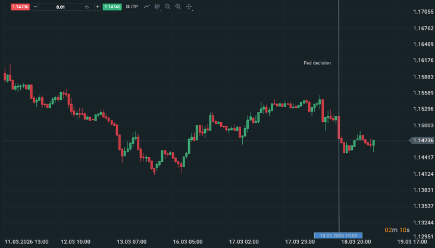Increase lot size with plus button

coord(97,7)
